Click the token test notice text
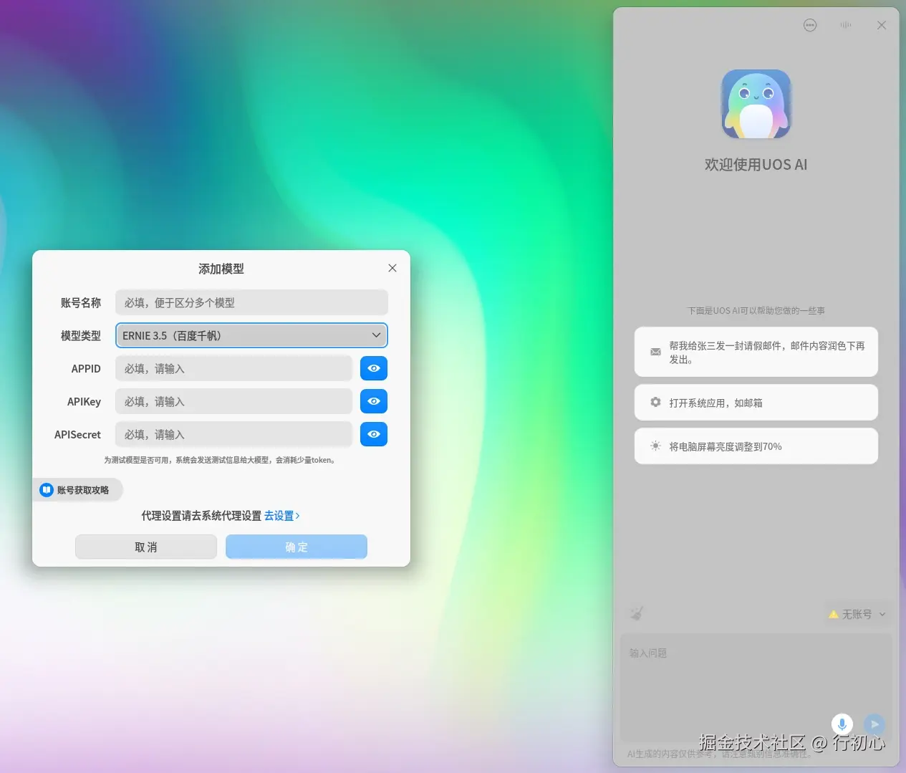 (221, 460)
